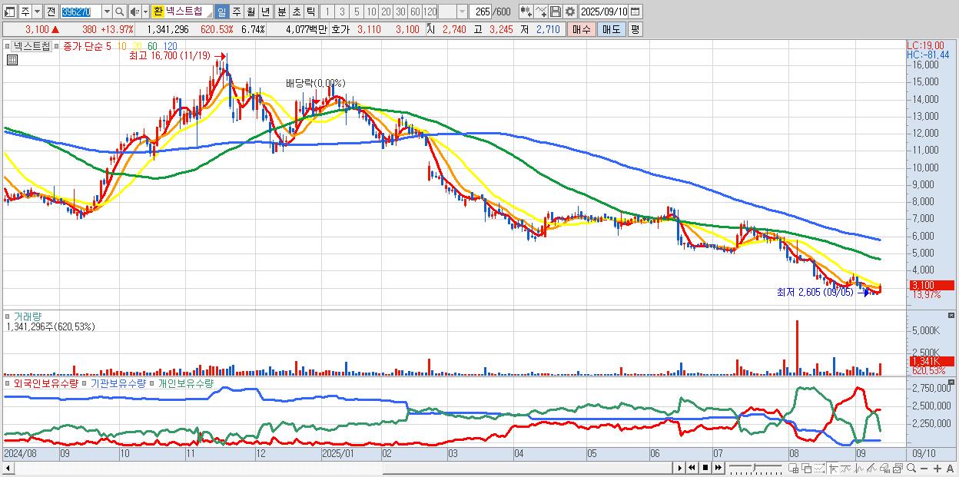959x477 pixels.
Task: Click the magnifier zoom icon at bottom right
Action: point(911,469)
